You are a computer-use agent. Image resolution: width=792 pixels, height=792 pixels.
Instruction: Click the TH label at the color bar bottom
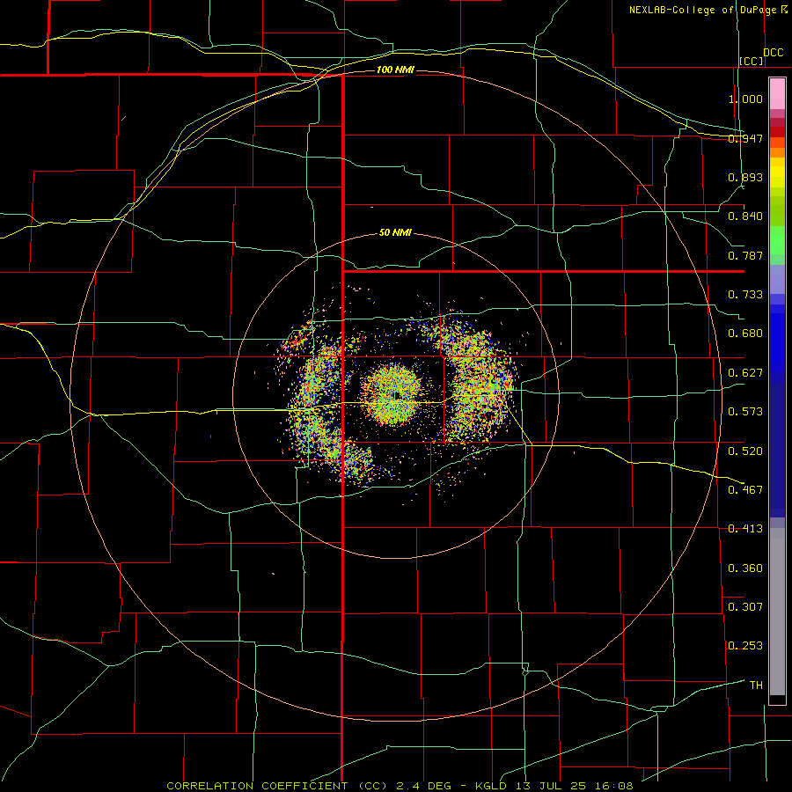click(756, 685)
